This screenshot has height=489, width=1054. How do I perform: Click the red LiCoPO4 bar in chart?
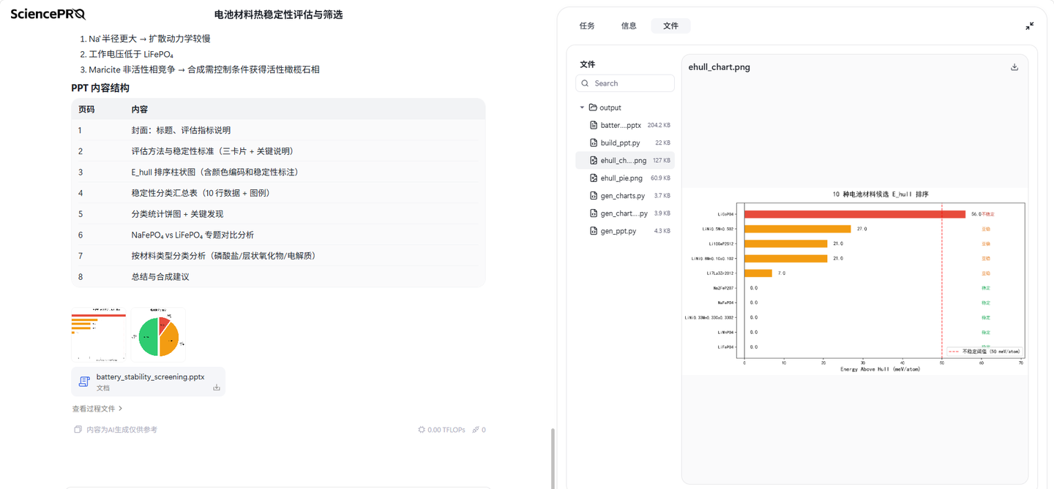855,214
